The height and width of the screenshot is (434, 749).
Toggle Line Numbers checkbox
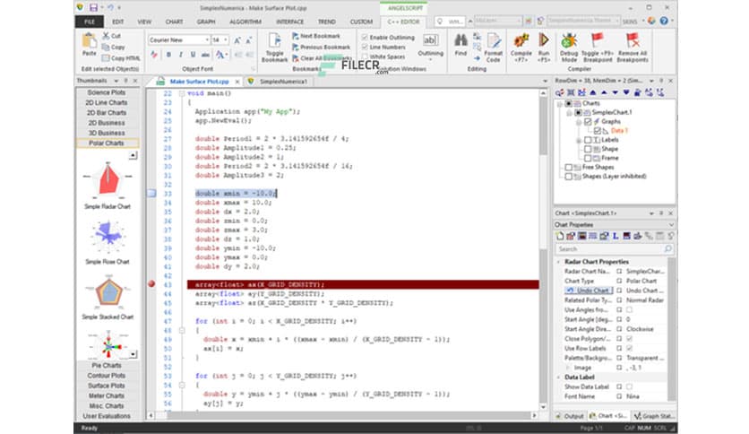(x=365, y=47)
